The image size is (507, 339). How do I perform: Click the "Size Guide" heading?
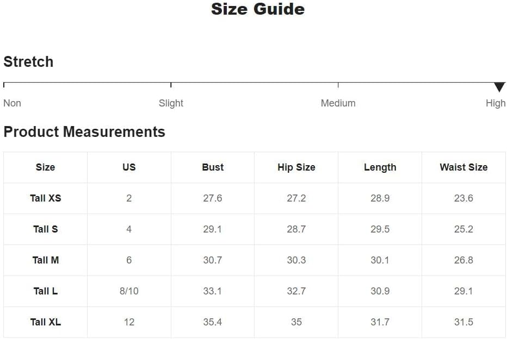pyautogui.click(x=258, y=9)
